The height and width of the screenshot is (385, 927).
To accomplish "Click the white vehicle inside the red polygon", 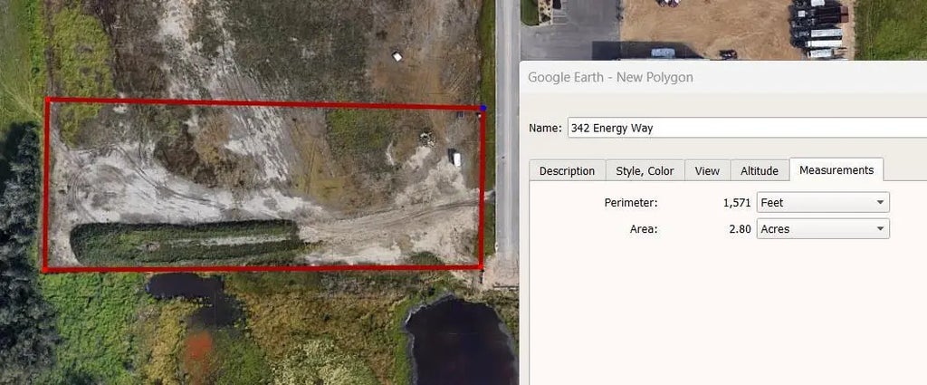I will [454, 159].
